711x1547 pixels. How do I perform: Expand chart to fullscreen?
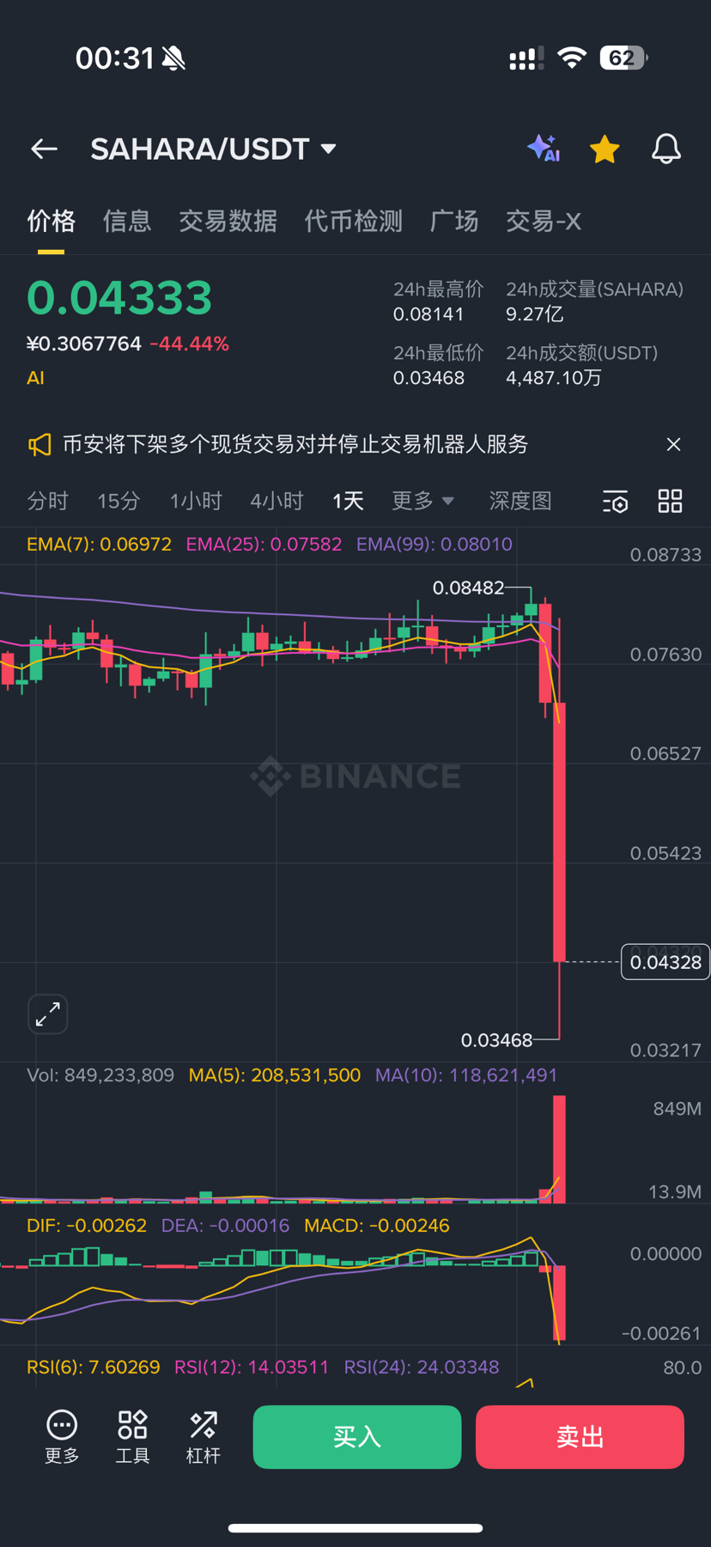[48, 1014]
